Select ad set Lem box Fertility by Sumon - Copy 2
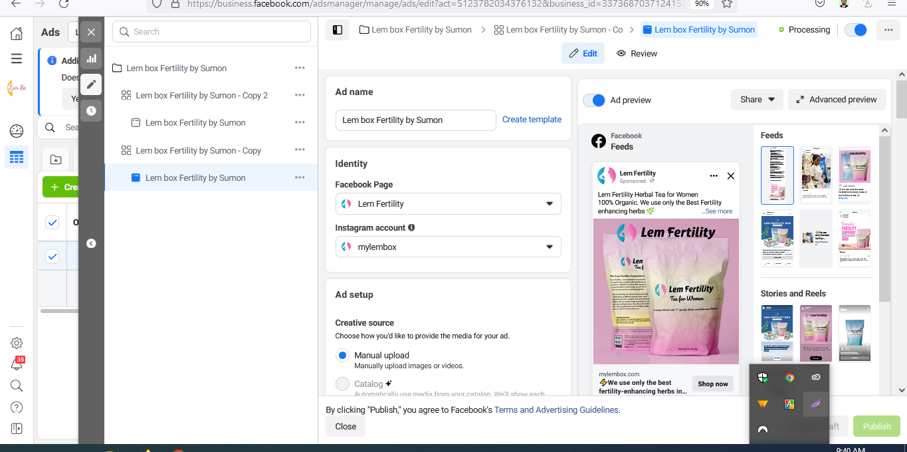 (201, 95)
